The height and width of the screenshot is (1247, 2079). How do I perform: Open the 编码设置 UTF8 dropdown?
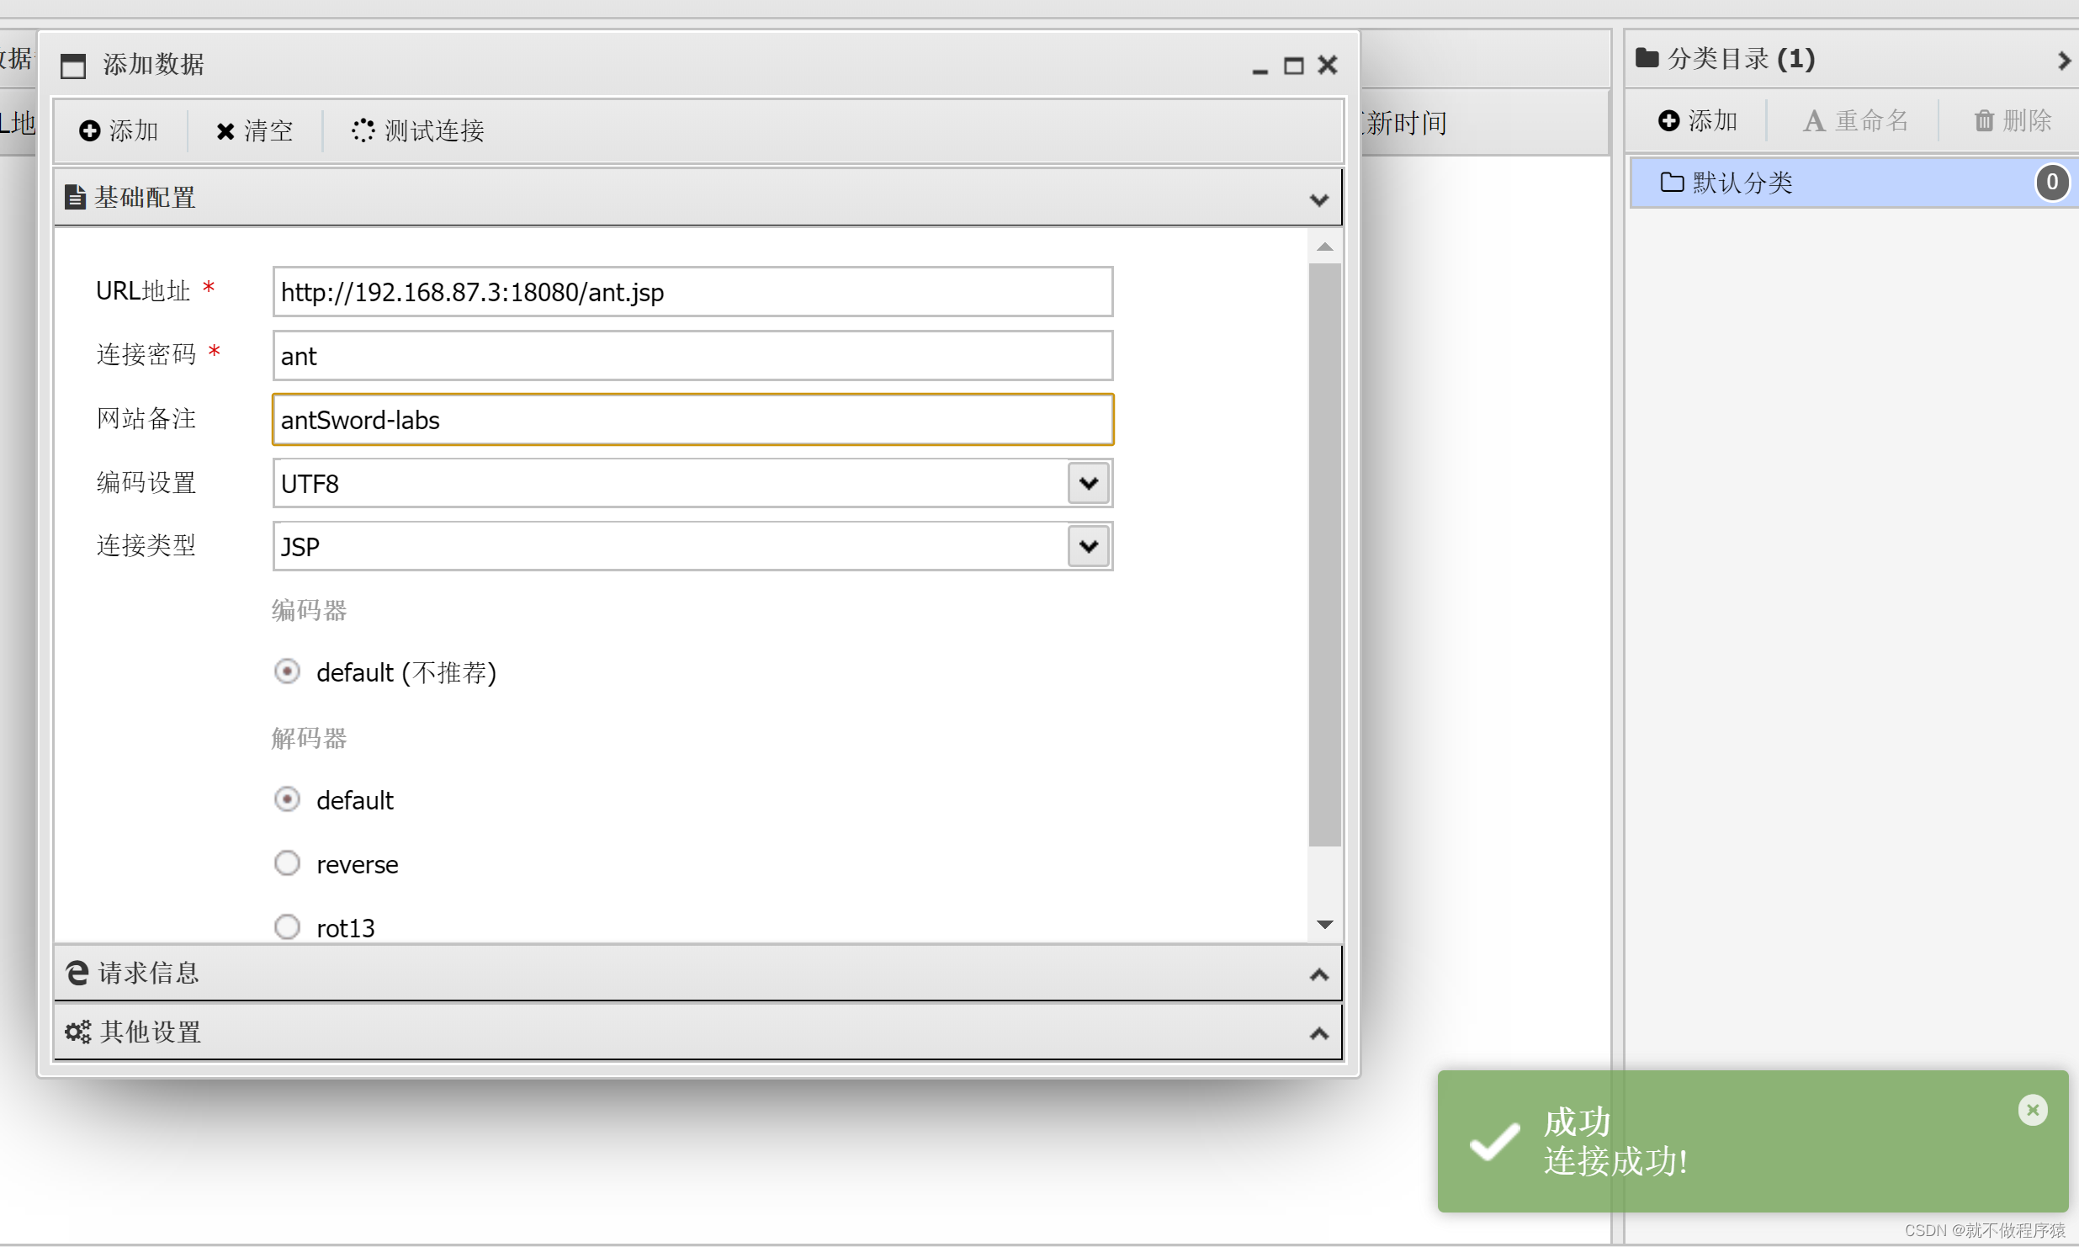tap(1088, 483)
